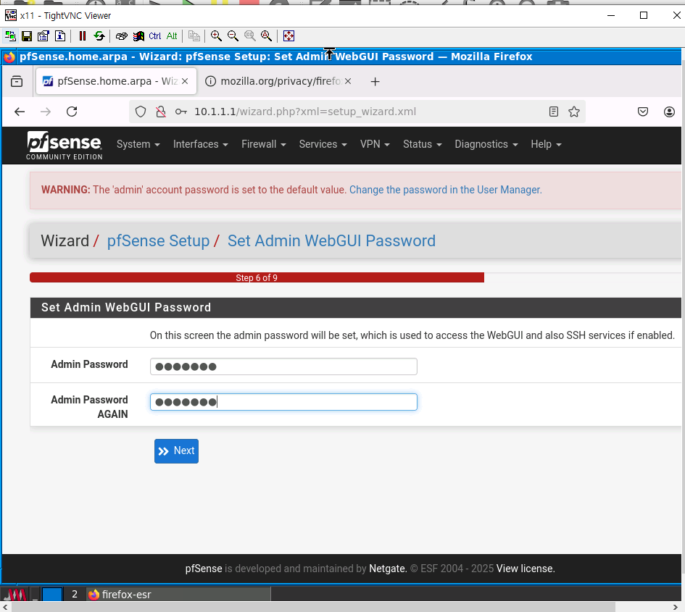Click the pfSense footer link
Screen dimensions: 685x612
click(204, 569)
